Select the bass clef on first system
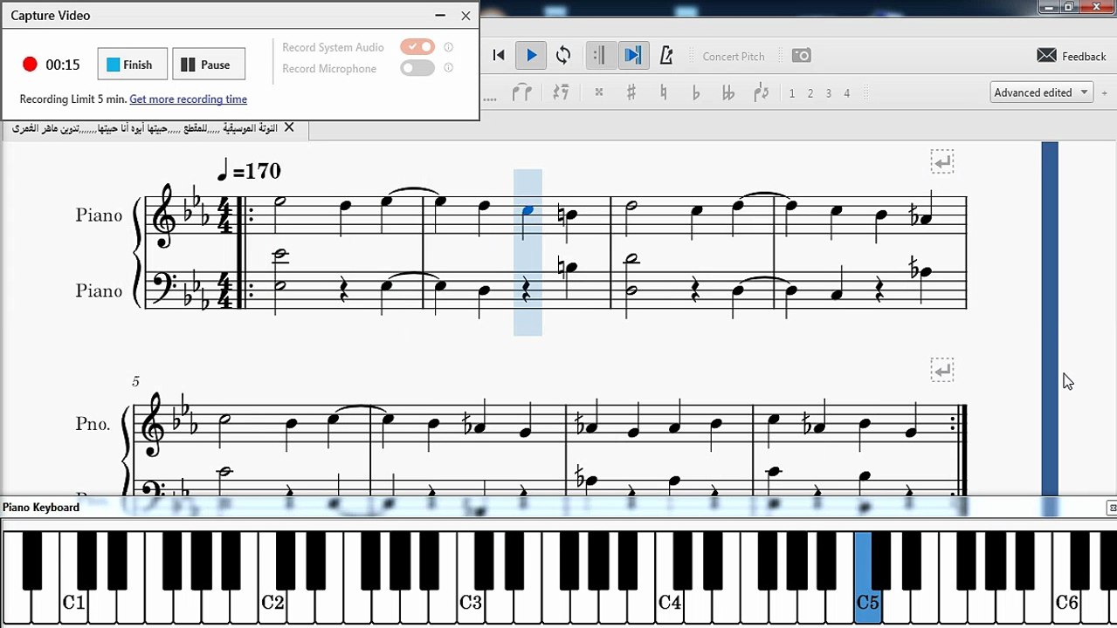The height and width of the screenshot is (628, 1117). [163, 287]
